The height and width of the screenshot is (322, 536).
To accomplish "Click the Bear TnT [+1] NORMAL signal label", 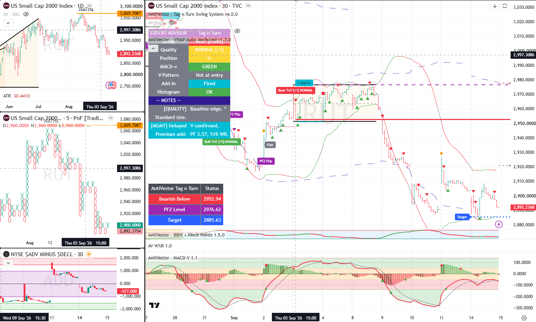I will (x=295, y=90).
